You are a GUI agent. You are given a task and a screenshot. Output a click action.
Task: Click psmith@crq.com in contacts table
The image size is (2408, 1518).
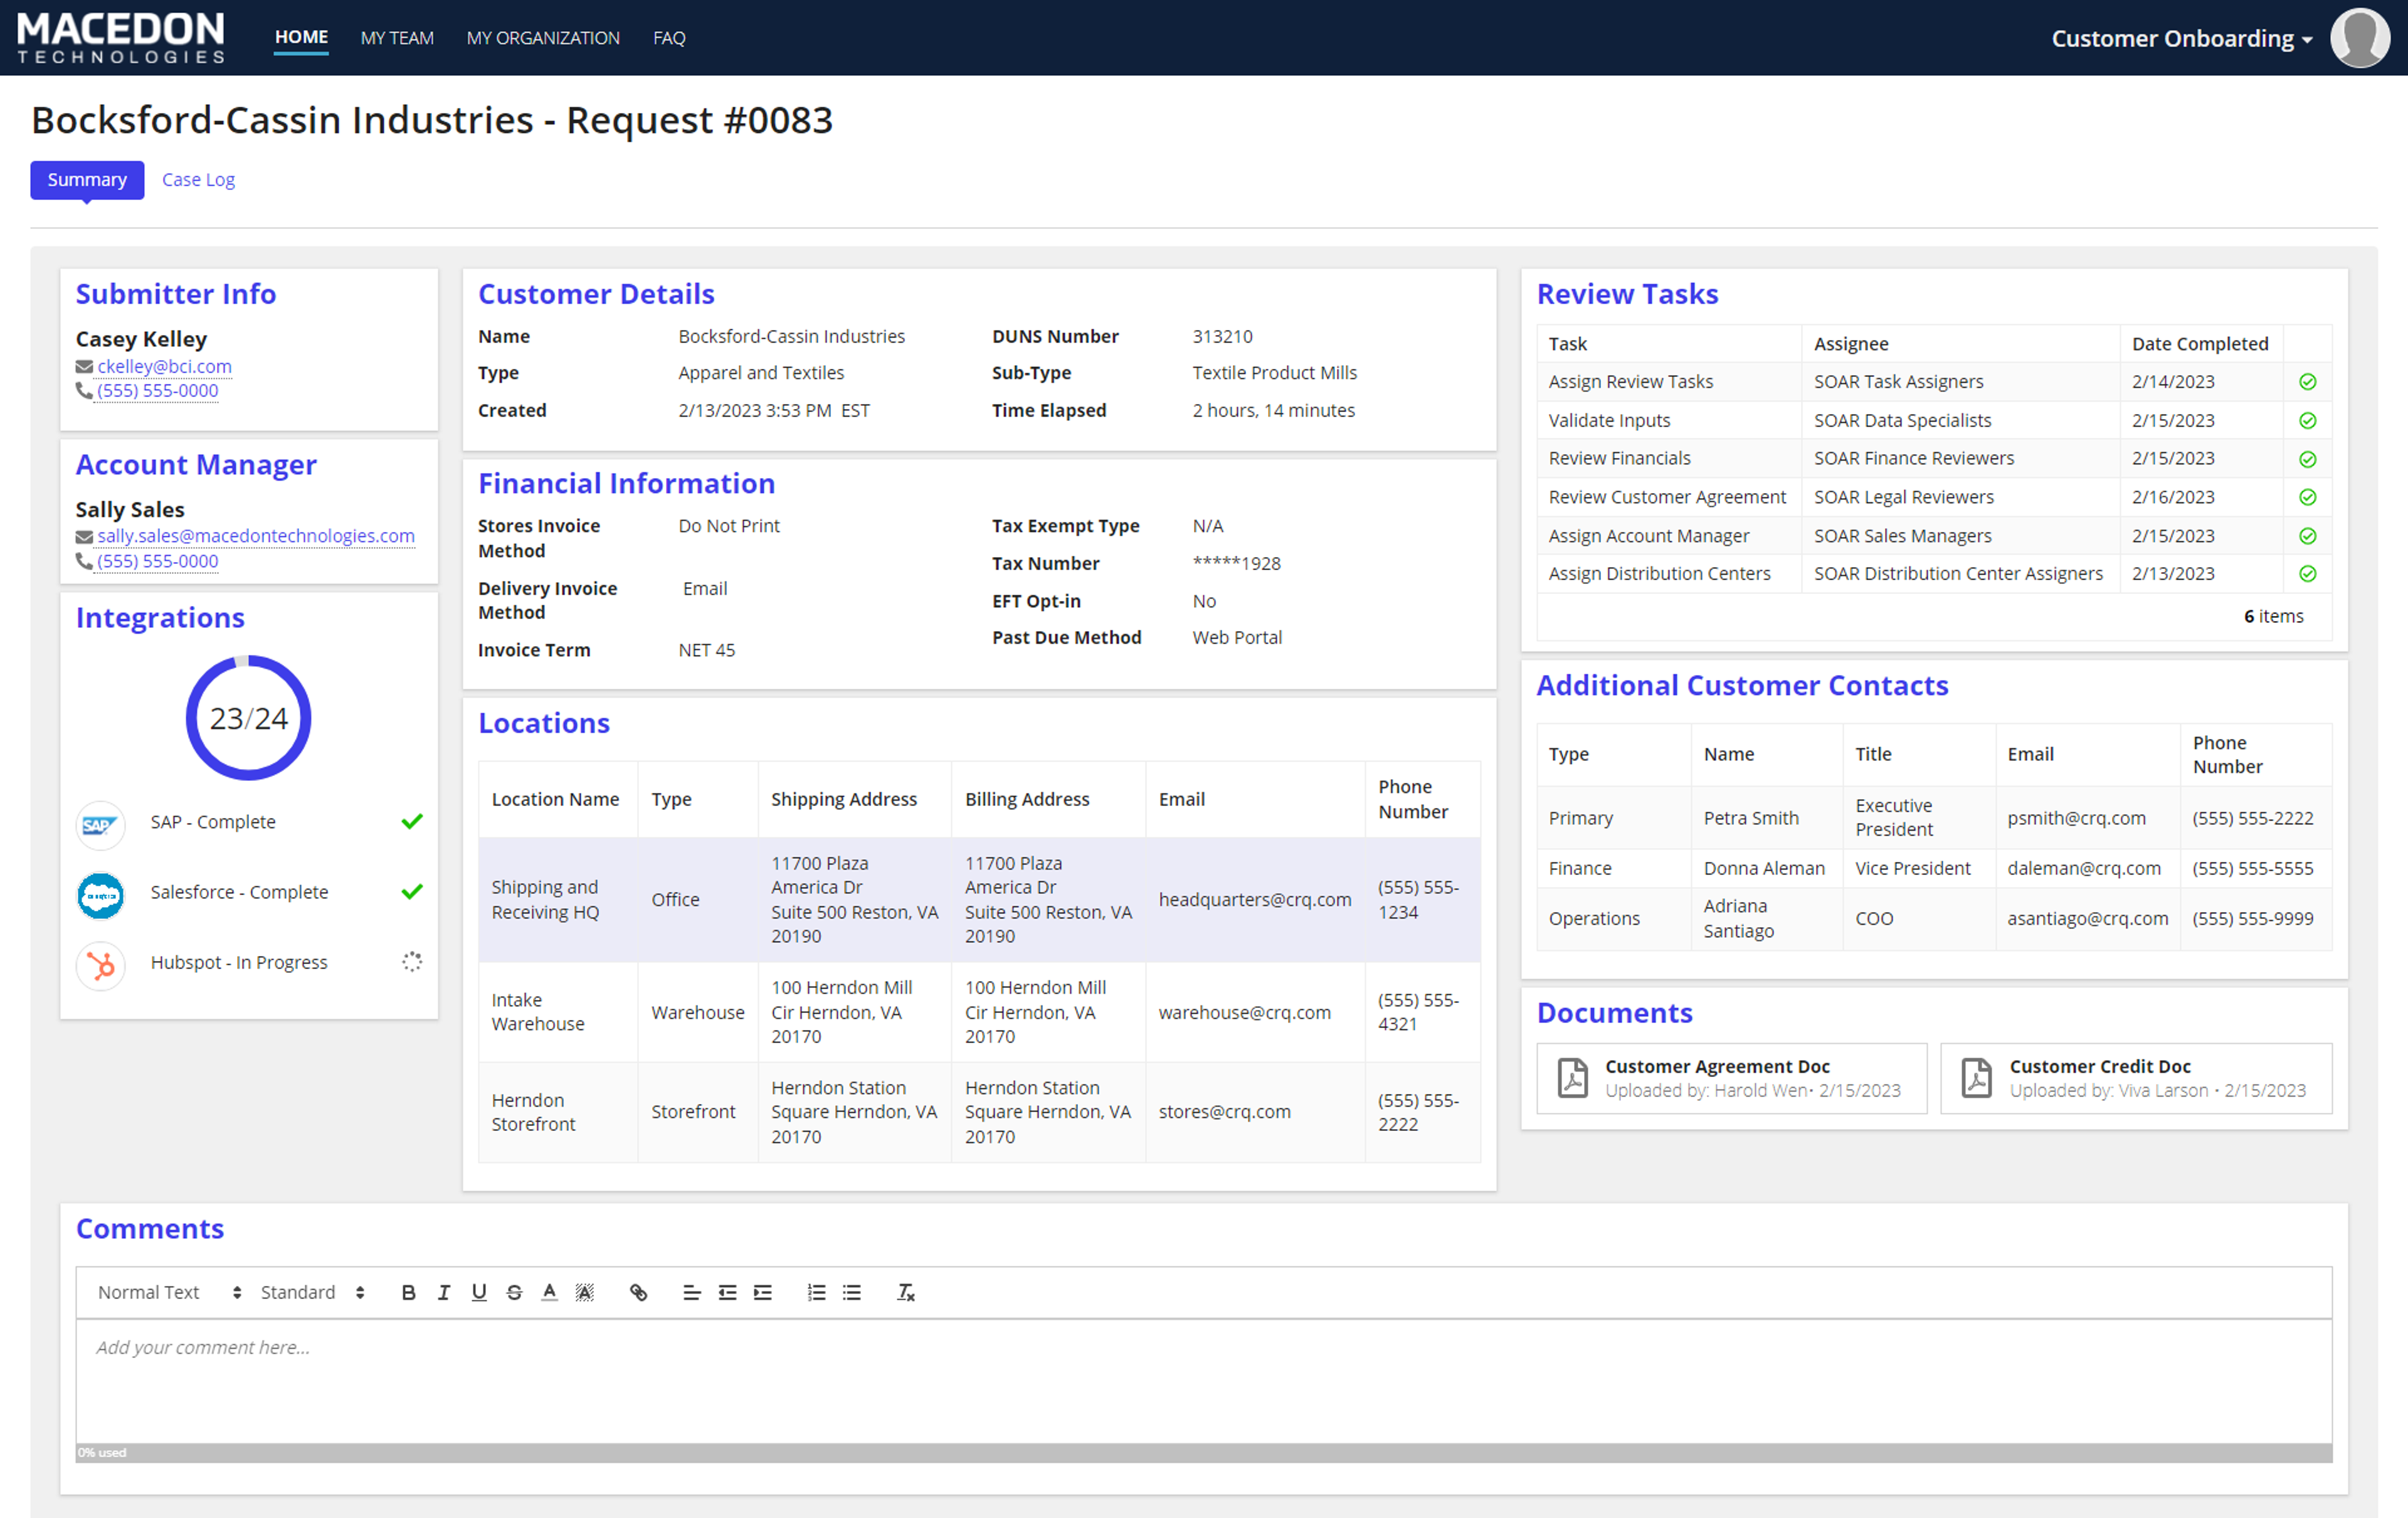click(x=2076, y=818)
